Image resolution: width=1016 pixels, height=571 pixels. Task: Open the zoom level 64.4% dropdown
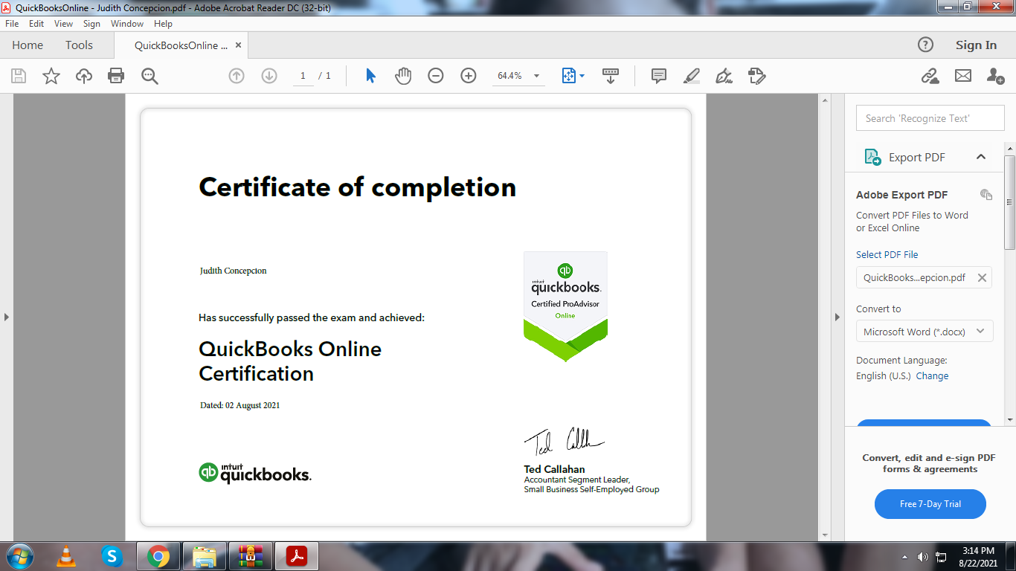coord(536,76)
